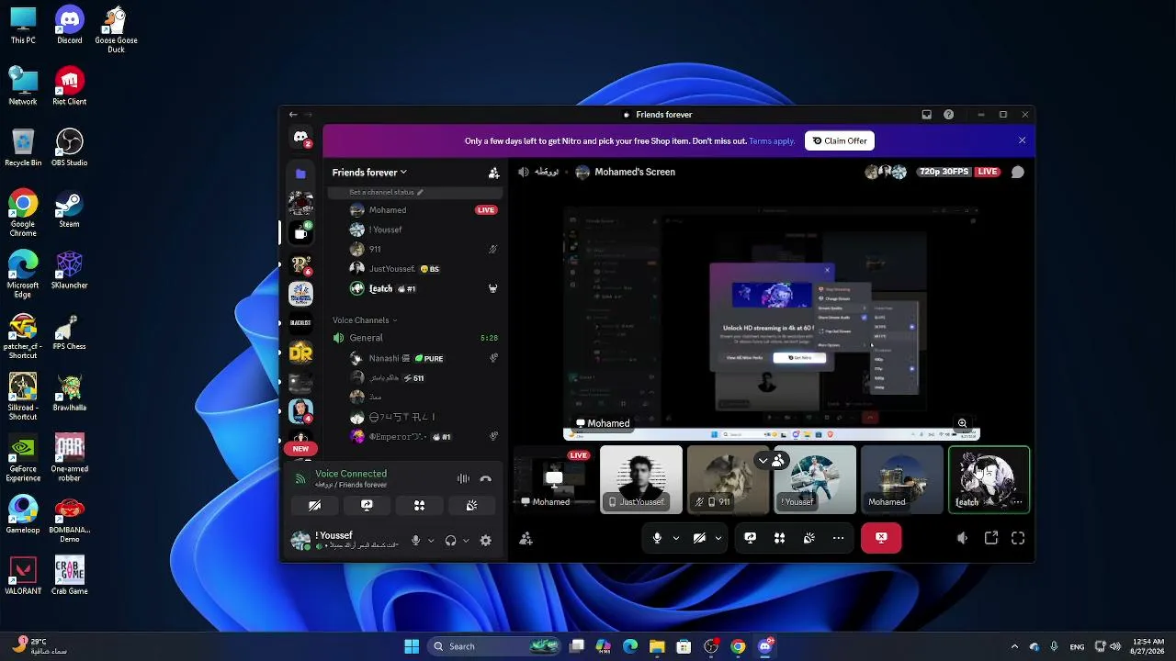
Task: Open more options on Leatch's tile
Action: pos(1017,502)
